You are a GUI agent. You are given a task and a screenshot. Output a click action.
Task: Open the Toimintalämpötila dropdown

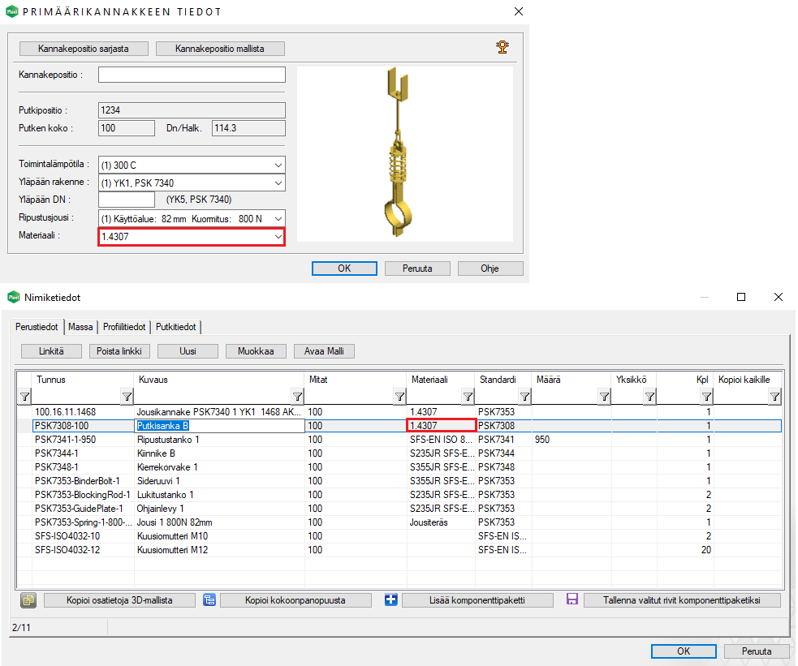[278, 165]
